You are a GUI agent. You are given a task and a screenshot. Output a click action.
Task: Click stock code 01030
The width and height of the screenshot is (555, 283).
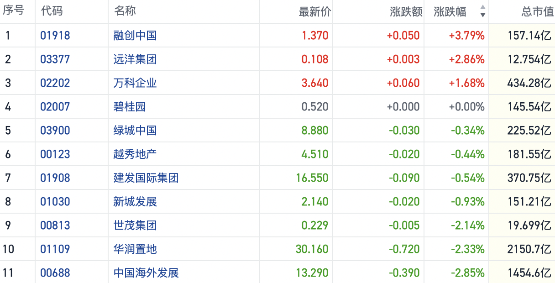pyautogui.click(x=55, y=202)
